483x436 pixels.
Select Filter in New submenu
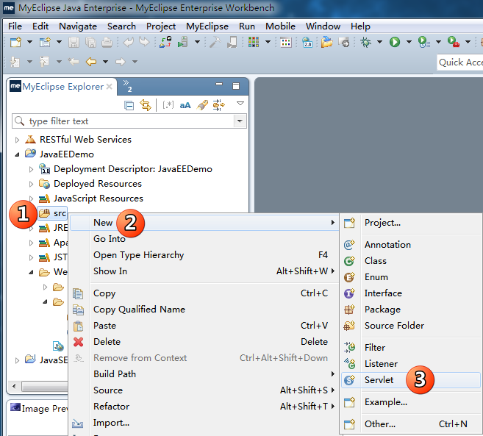[411, 348]
